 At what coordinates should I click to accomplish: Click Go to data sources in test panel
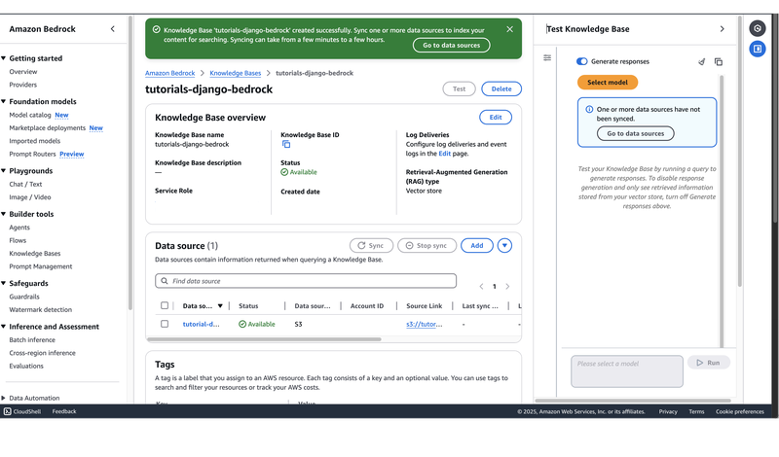pos(636,133)
